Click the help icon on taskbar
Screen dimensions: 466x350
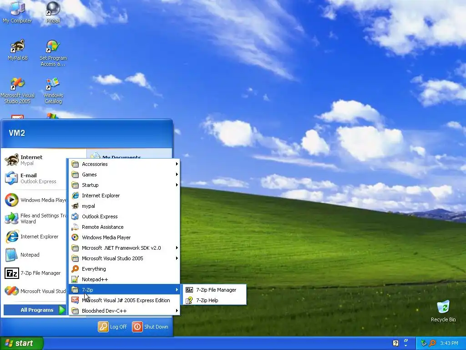point(395,343)
